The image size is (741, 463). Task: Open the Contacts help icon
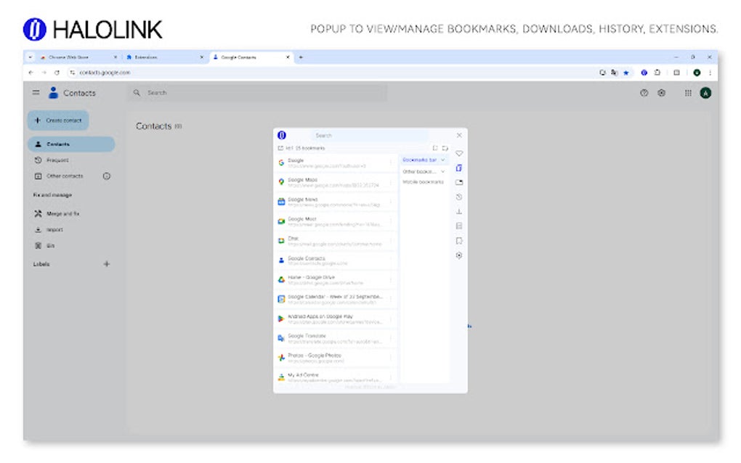644,93
